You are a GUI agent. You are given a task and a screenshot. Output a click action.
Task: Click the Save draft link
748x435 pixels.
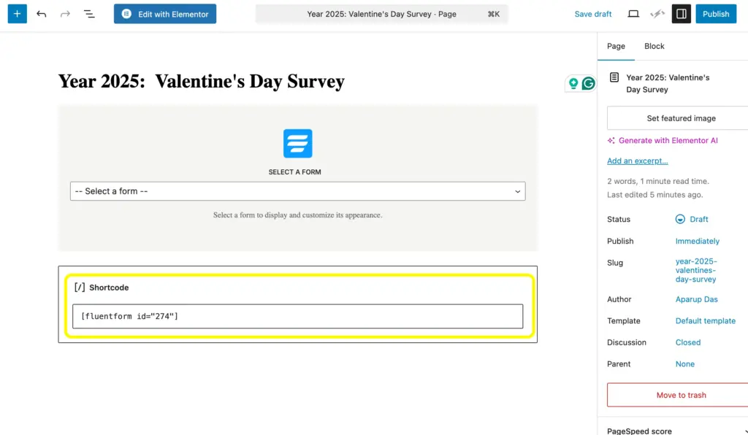[592, 13]
